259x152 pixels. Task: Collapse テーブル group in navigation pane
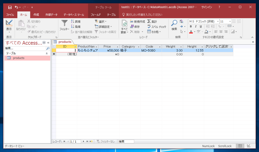click(x=47, y=53)
